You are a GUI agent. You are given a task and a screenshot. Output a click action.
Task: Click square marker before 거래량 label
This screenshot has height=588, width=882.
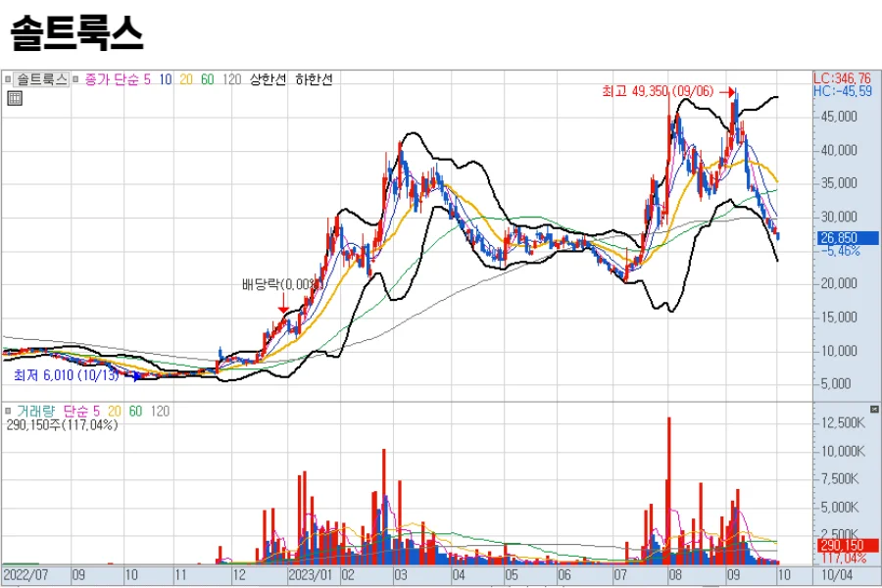[x=8, y=412]
